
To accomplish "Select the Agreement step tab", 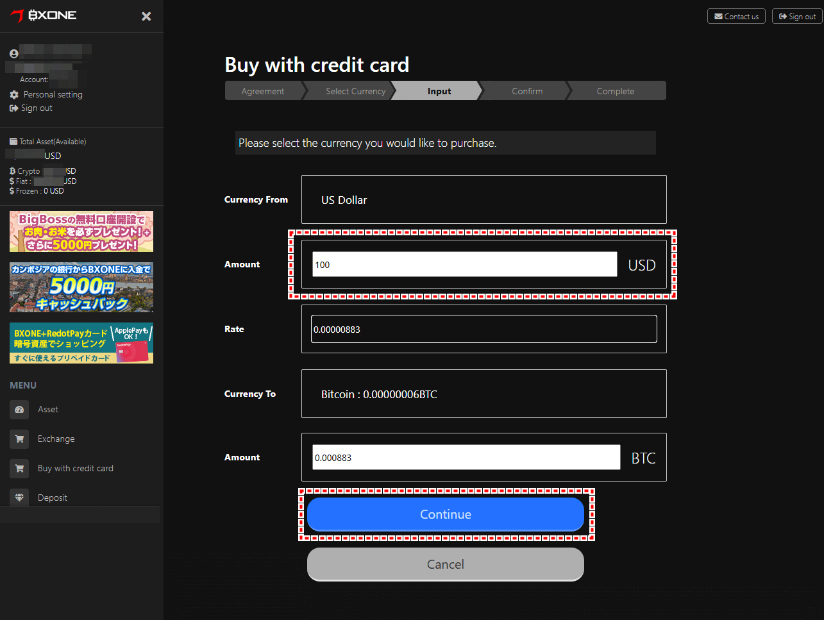I will click(263, 91).
